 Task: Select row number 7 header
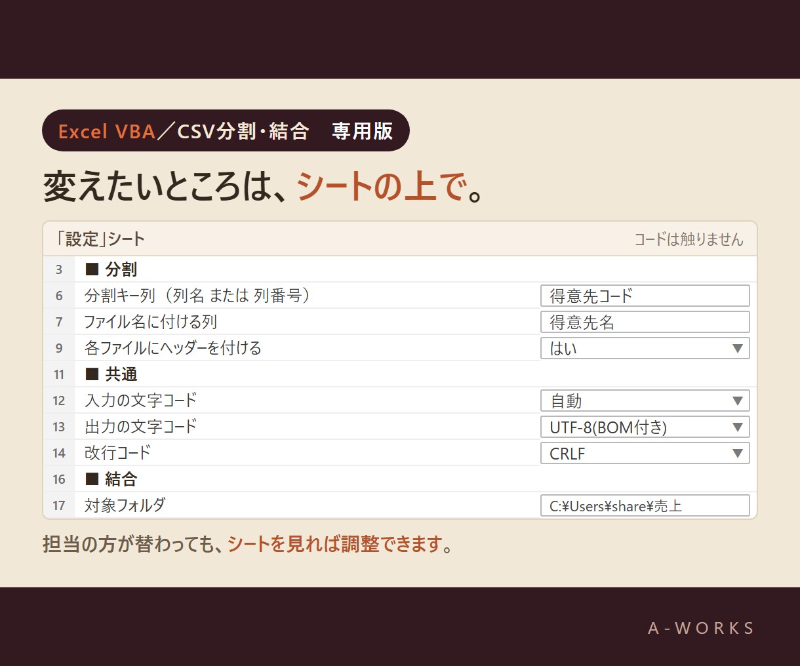59,322
